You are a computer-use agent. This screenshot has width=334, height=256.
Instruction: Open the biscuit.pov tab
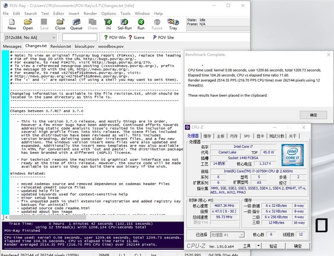point(85,46)
